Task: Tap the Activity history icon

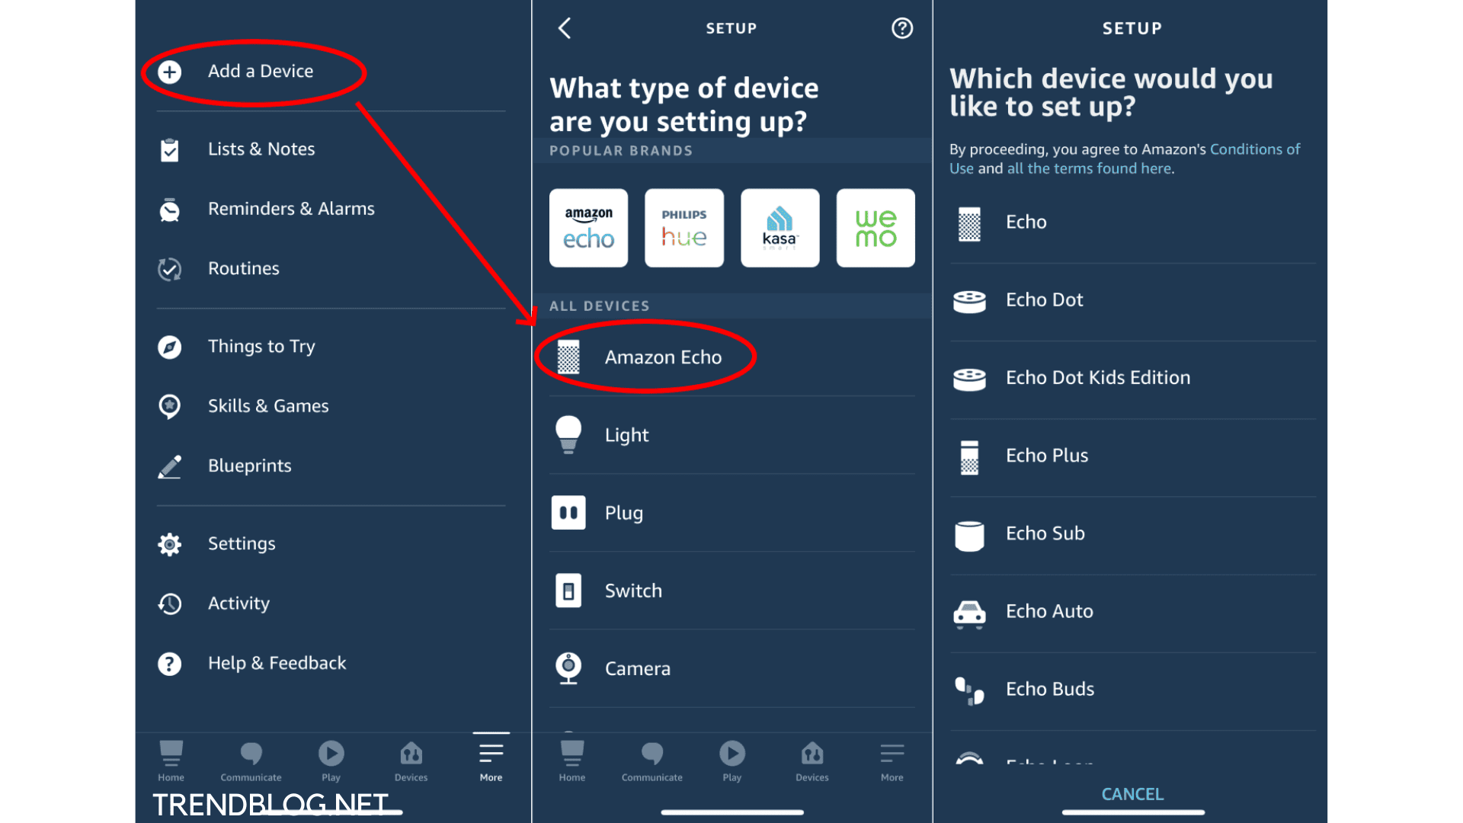Action: [169, 604]
